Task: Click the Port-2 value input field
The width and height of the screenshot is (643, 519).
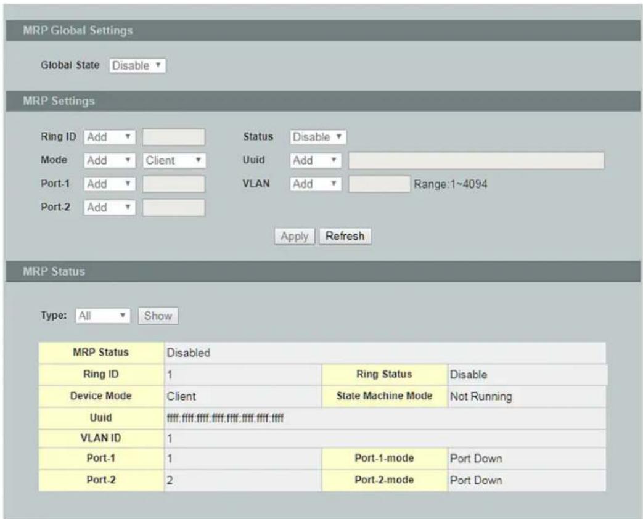Action: (173, 208)
